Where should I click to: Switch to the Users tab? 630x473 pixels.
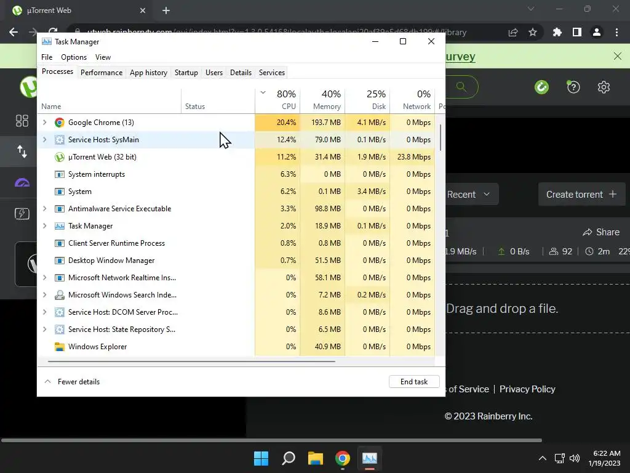tap(213, 73)
